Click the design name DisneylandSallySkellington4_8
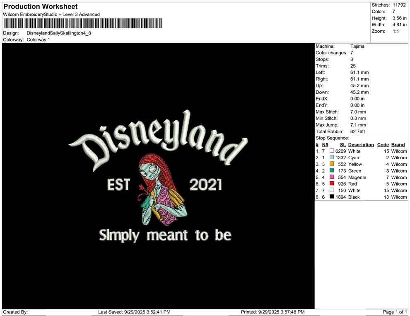The height and width of the screenshot is (316, 410). [x=59, y=33]
